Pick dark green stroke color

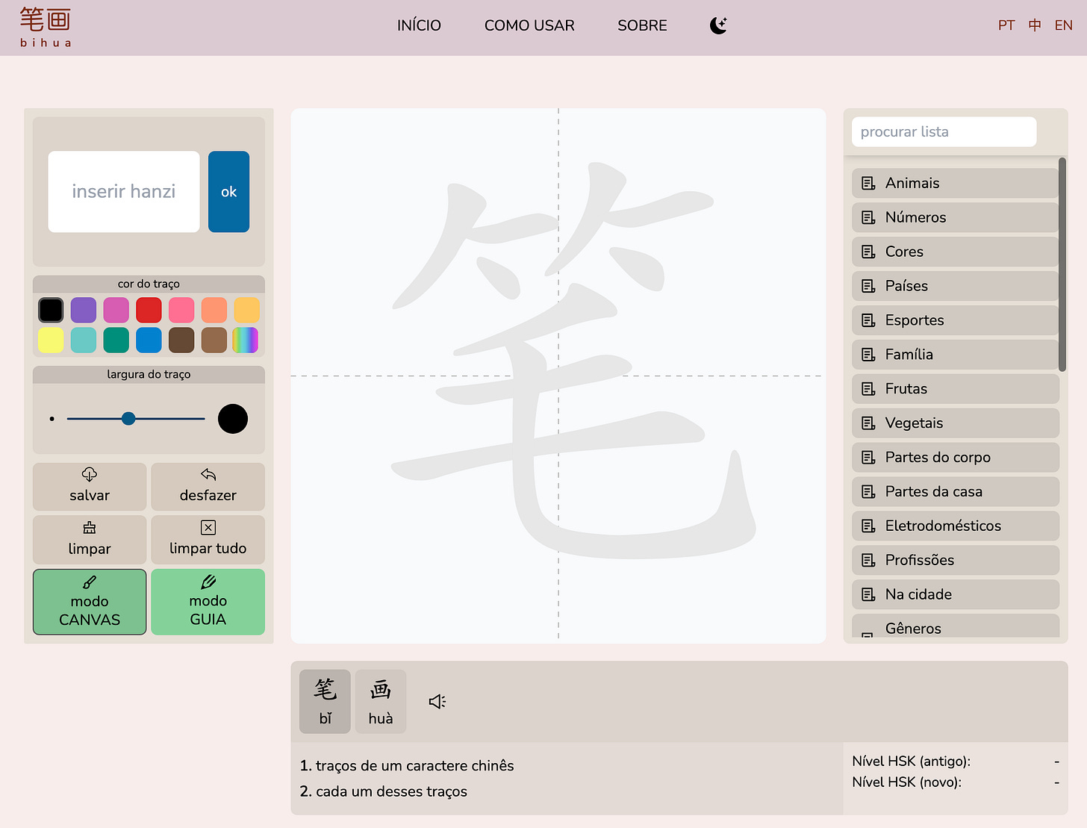click(116, 340)
